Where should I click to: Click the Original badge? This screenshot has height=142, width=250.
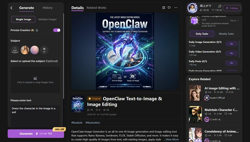tap(94, 98)
